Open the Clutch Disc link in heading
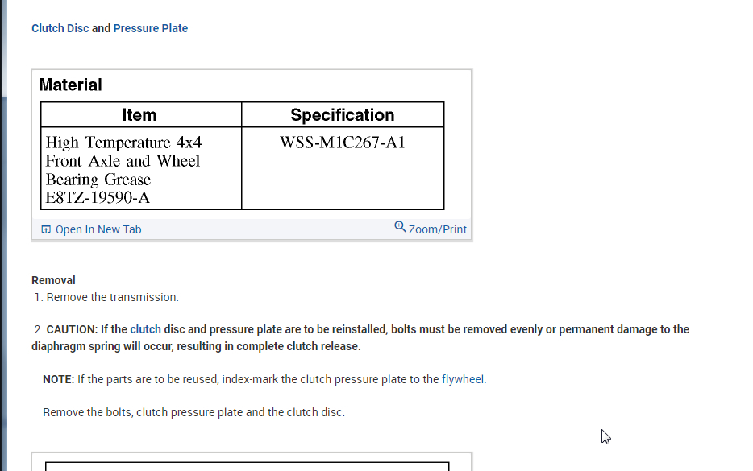The height and width of the screenshot is (471, 753). coord(60,28)
